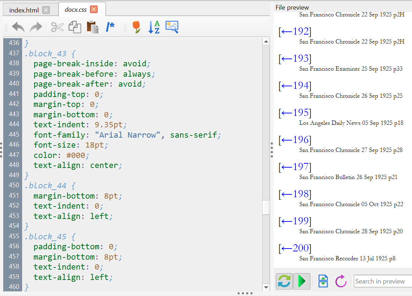Click the Undo arrow in the editor toolbar

18,27
